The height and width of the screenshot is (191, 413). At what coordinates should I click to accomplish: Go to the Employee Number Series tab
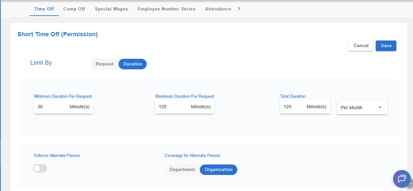(x=166, y=9)
